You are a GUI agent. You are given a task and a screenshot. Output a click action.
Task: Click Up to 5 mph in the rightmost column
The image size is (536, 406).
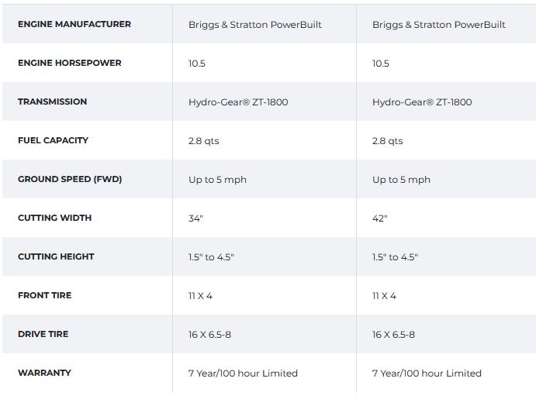point(401,180)
